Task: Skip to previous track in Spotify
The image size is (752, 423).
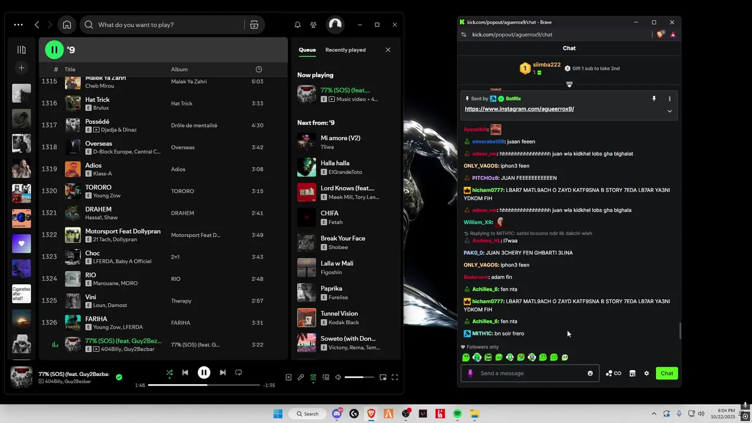Action: click(185, 372)
